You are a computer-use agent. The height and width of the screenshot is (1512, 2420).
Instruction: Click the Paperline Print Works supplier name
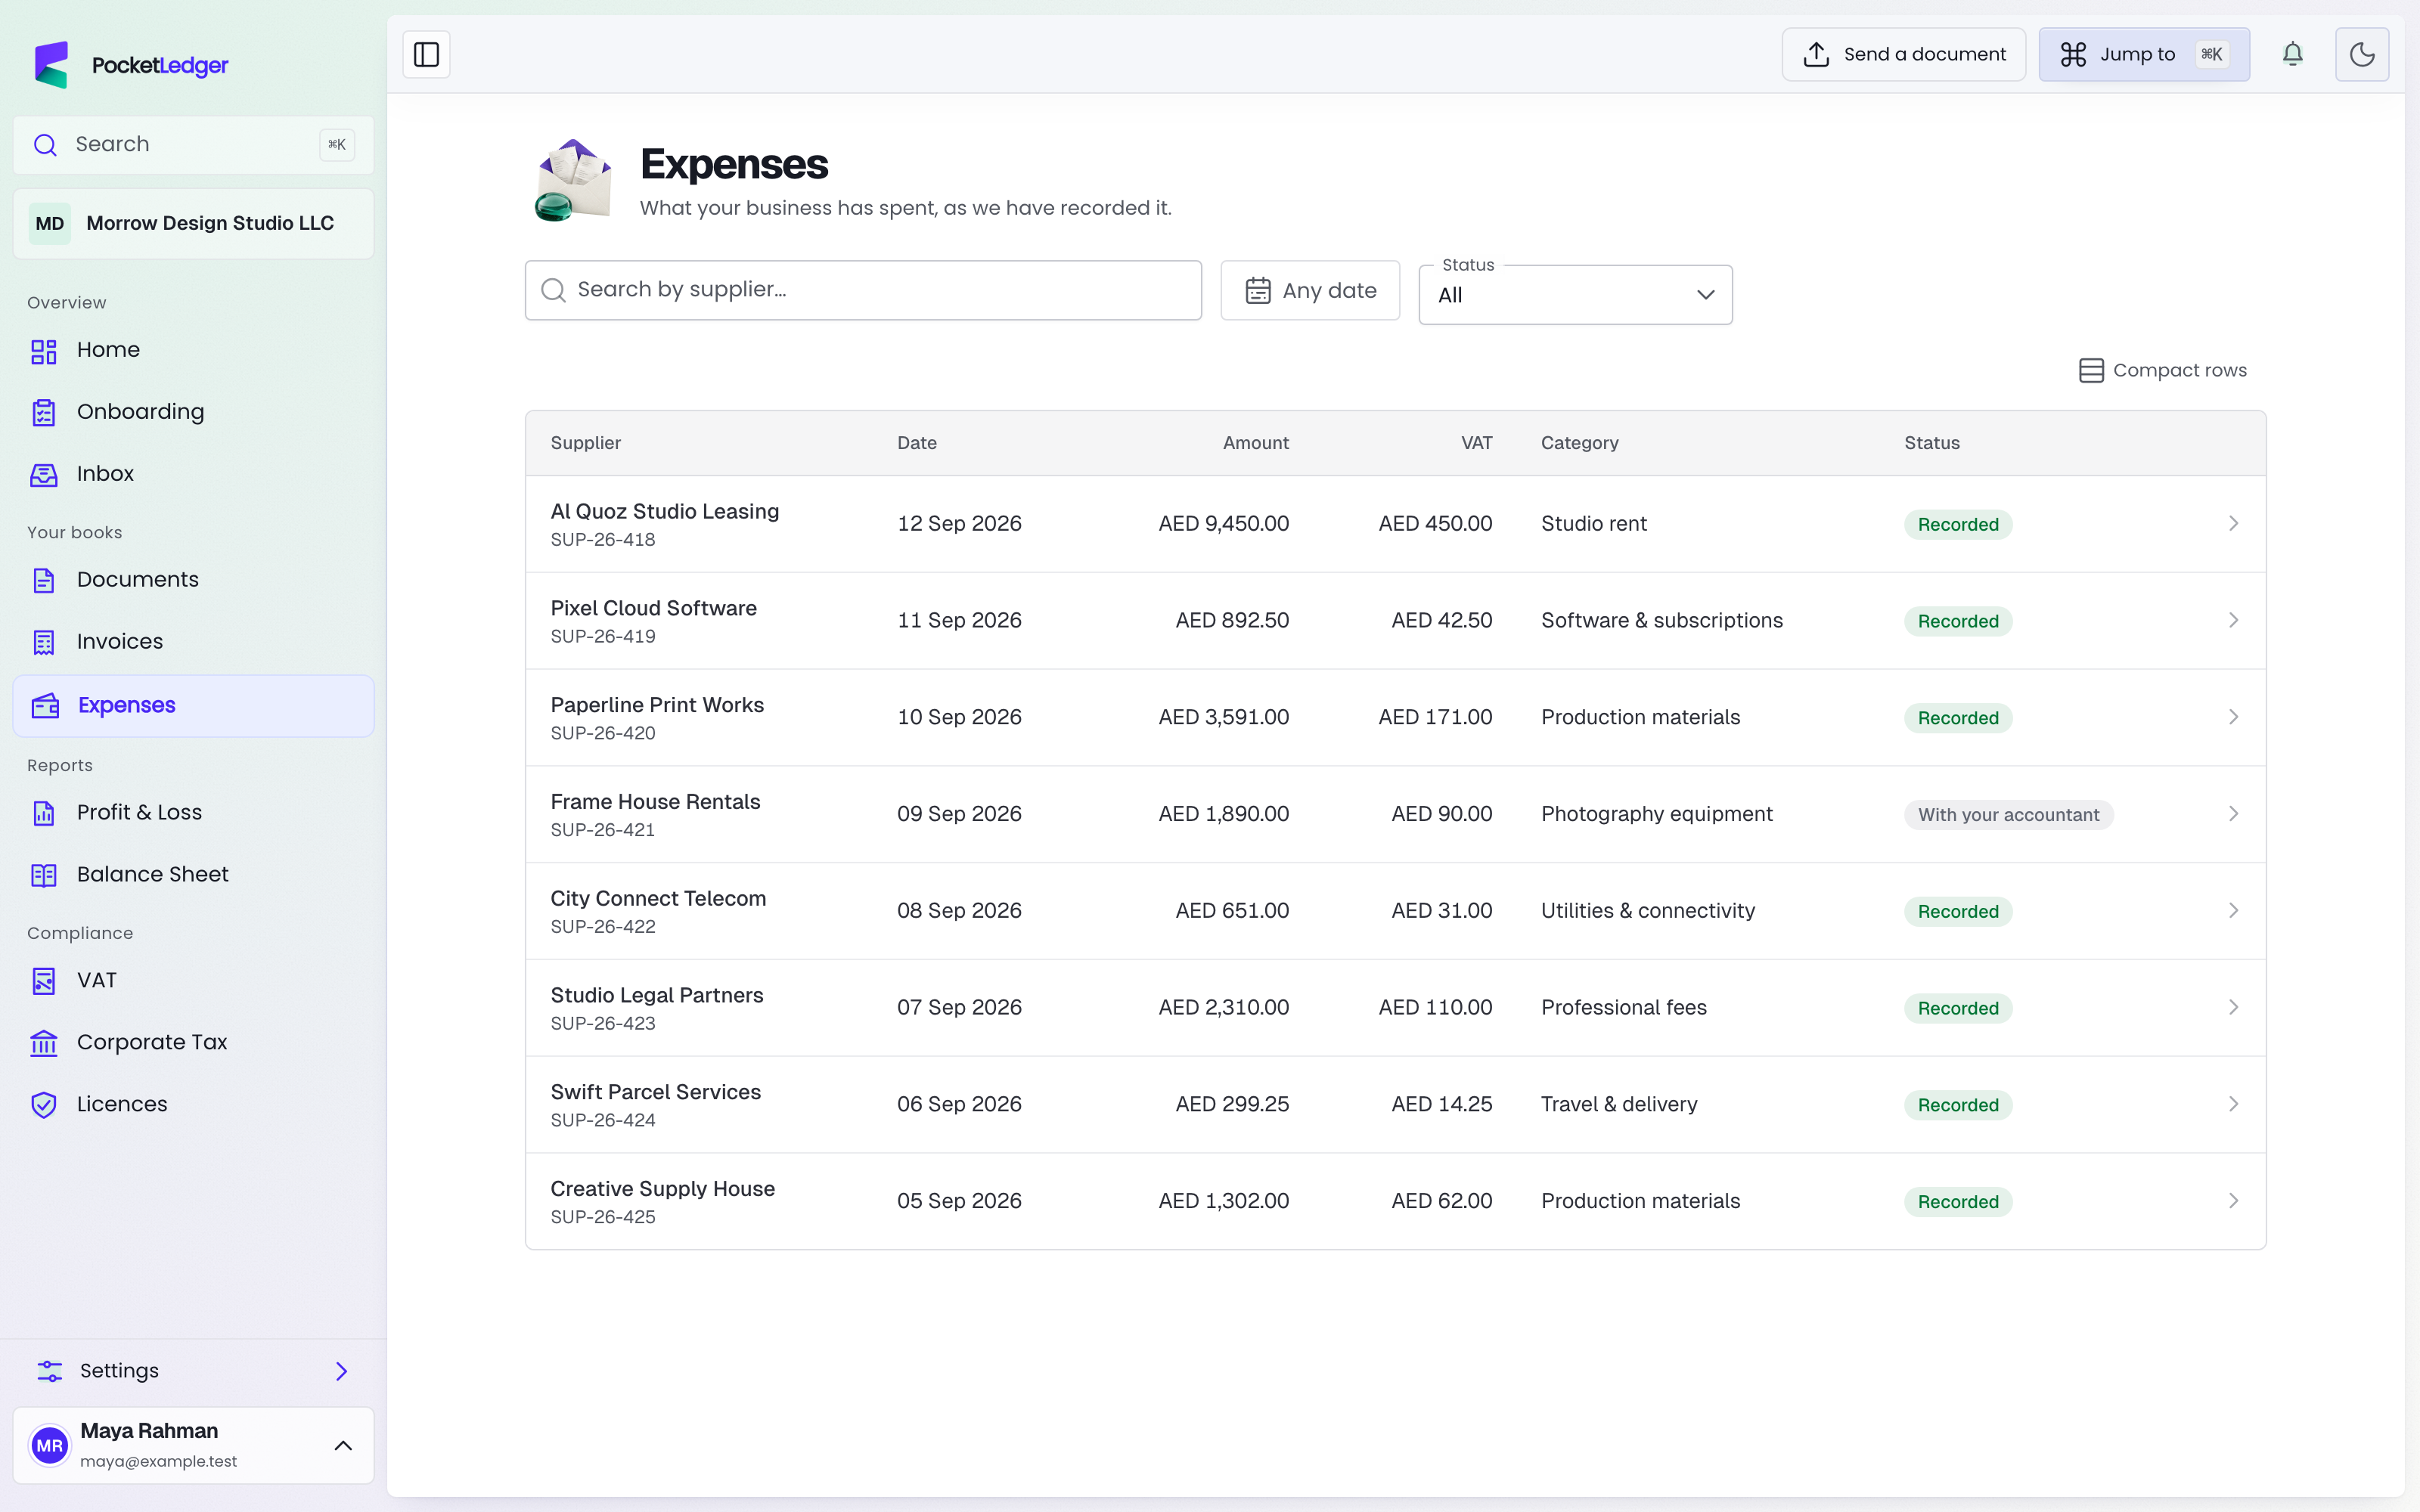pos(657,705)
